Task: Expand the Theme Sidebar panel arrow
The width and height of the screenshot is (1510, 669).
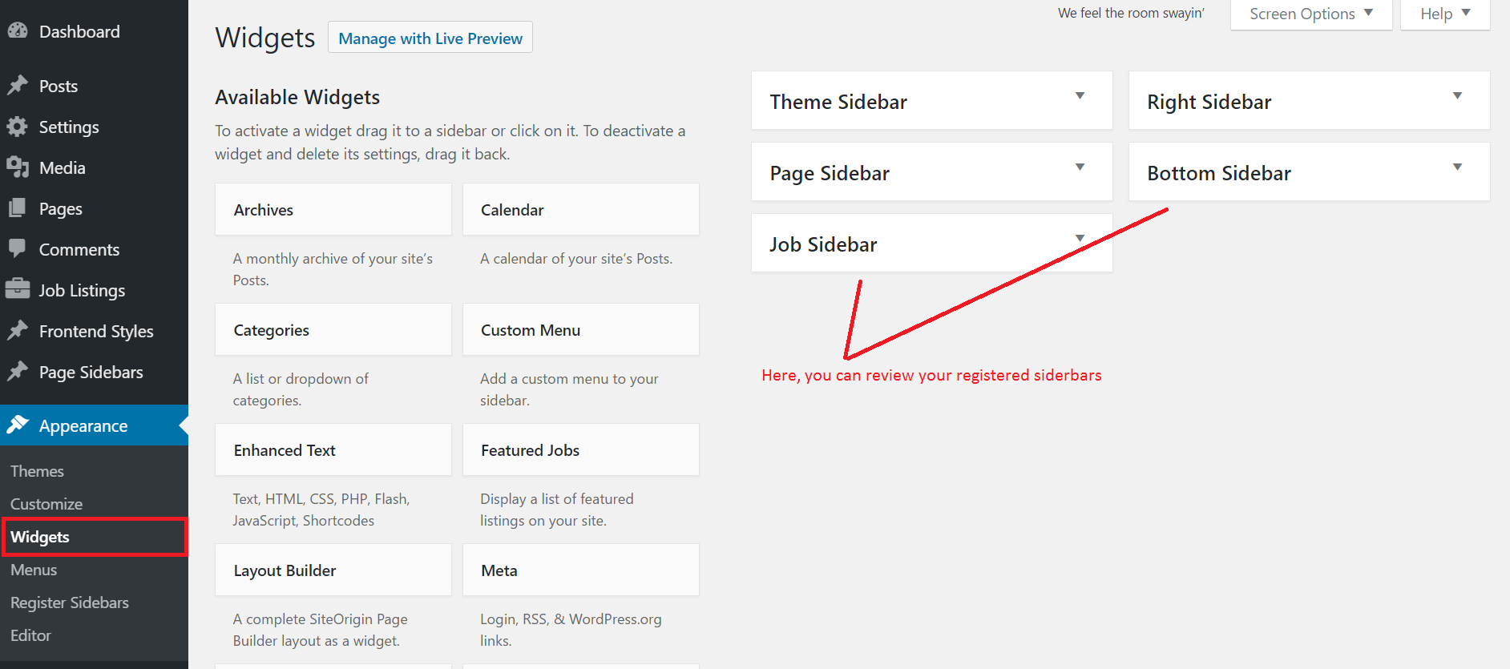Action: coord(1080,96)
